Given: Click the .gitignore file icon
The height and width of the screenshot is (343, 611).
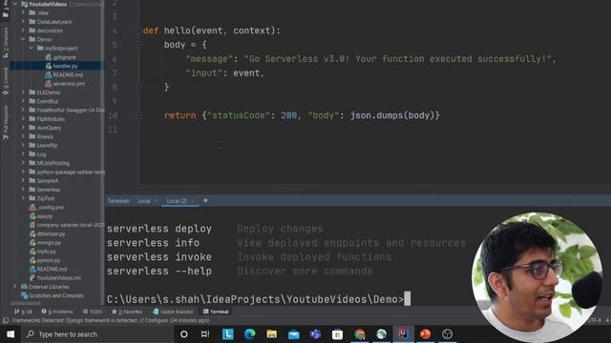Looking at the screenshot, I should pos(49,57).
